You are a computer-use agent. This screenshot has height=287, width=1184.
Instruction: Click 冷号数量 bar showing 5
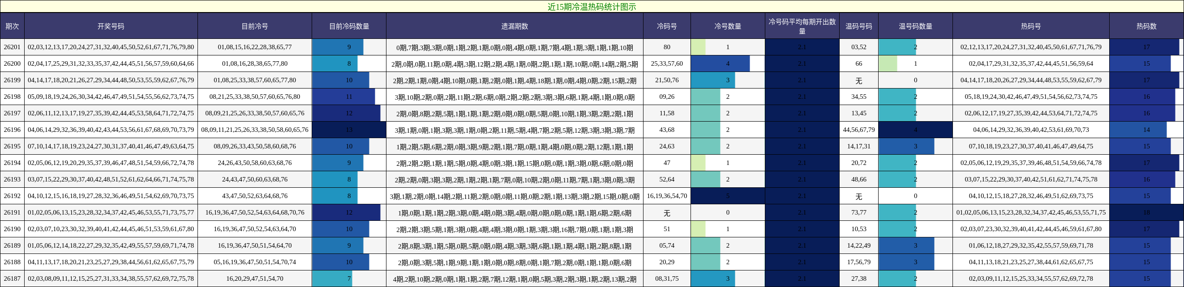tap(728, 196)
